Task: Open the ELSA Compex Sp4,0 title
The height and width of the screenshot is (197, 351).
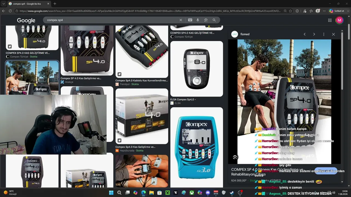Action: (x=183, y=99)
